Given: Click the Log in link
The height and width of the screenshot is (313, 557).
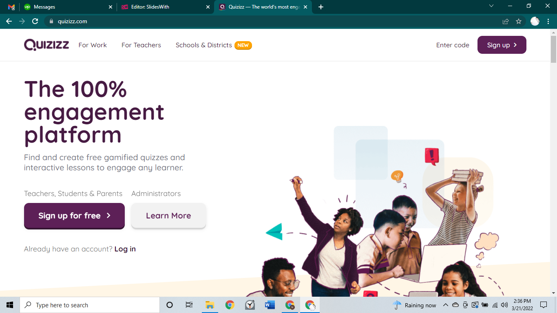Looking at the screenshot, I should click(x=125, y=249).
